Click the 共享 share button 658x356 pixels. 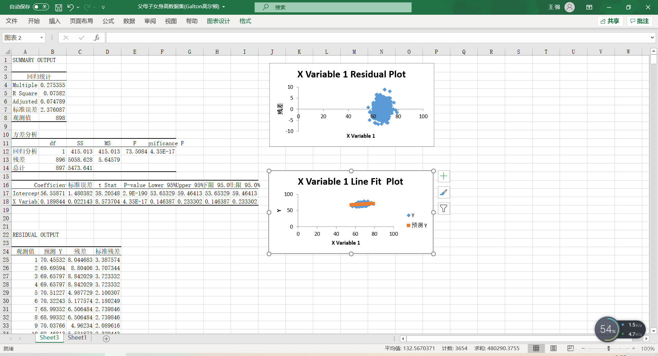point(610,21)
